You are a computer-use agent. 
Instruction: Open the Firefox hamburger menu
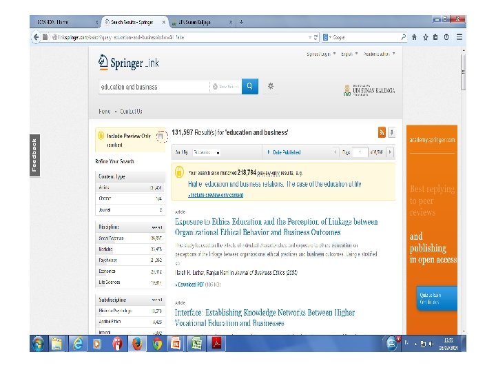[459, 37]
